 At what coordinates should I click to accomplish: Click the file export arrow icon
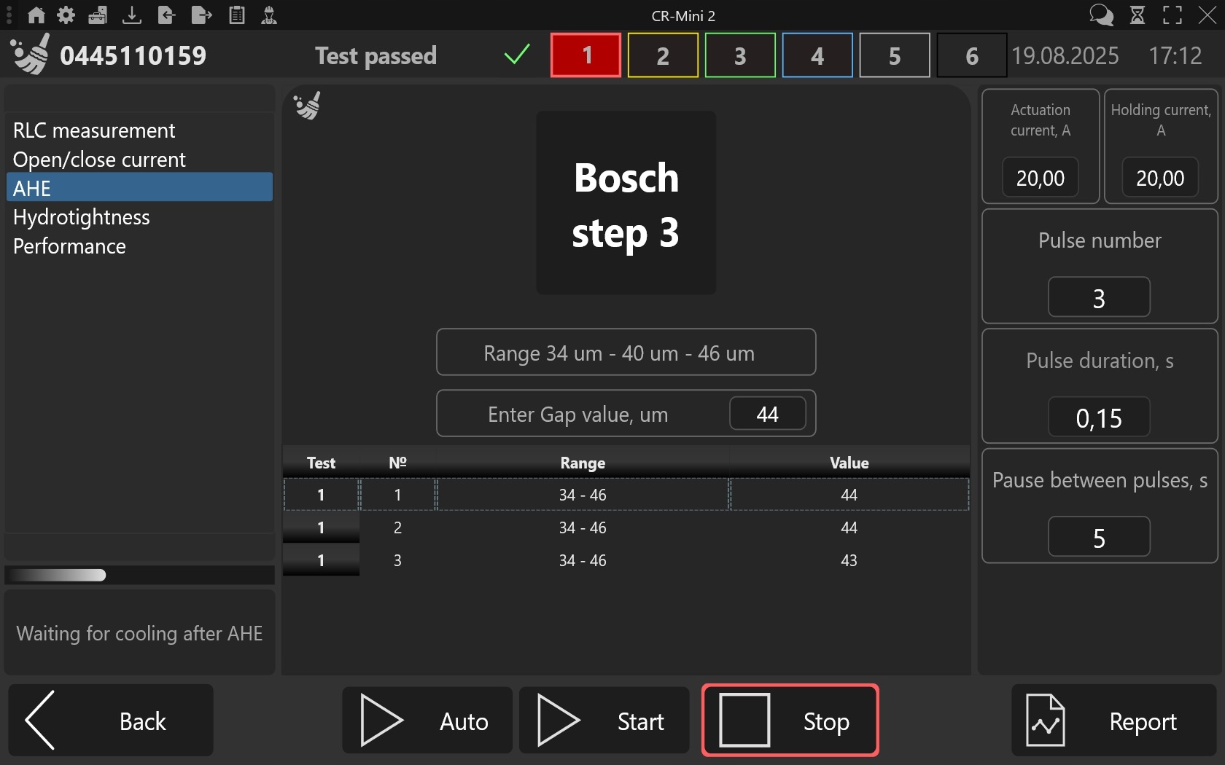[201, 15]
